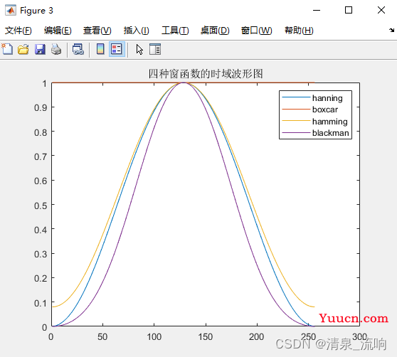Screen dimensions: 397x357
Task: Expand the 工具(T) menu
Action: click(x=175, y=31)
